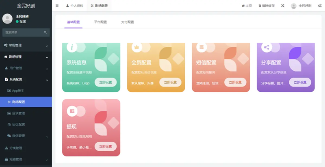Click the search magnifier icon in sidebar
325x167 pixels.
(45, 32)
